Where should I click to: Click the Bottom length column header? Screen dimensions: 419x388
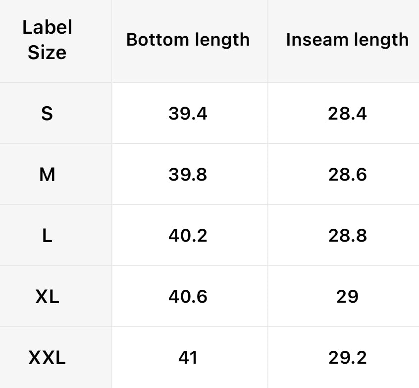tap(188, 40)
